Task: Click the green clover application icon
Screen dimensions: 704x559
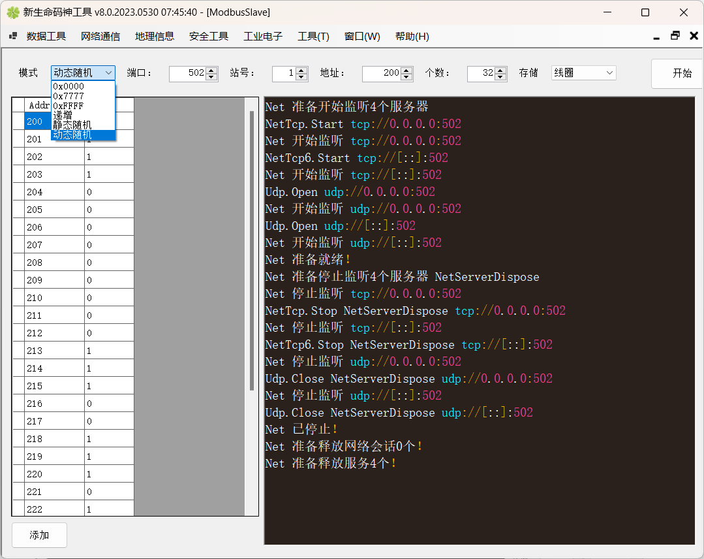Action: (x=13, y=12)
